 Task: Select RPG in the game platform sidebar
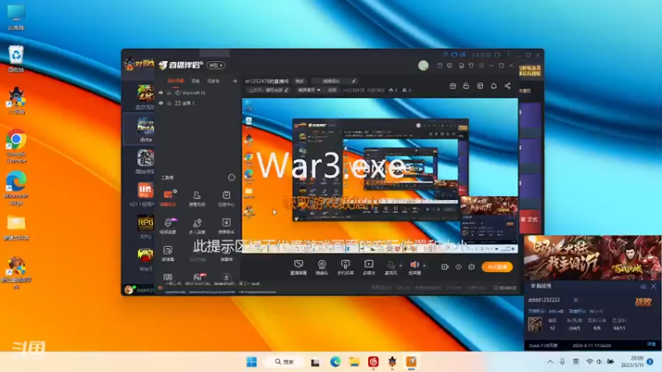[146, 227]
